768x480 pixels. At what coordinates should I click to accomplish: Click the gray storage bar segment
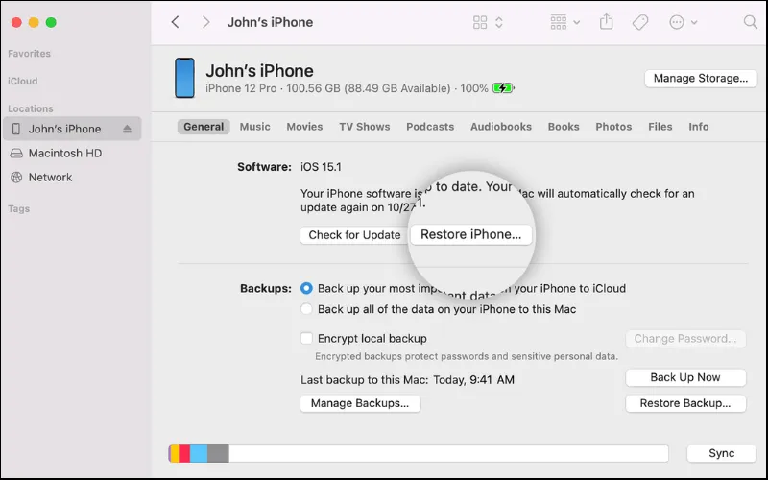(218, 453)
